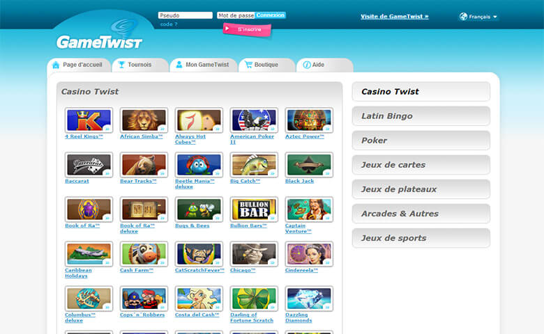
Task: Open the Cash Farm cow icon
Action: [144, 254]
